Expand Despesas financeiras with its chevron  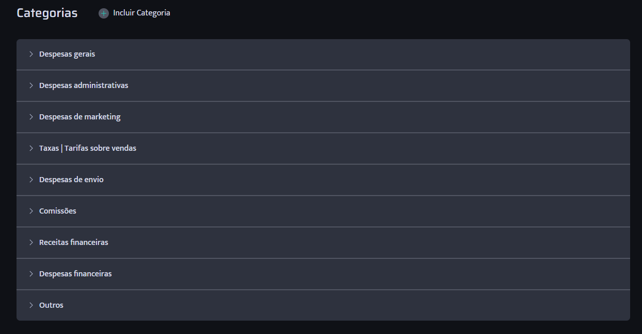[31, 274]
